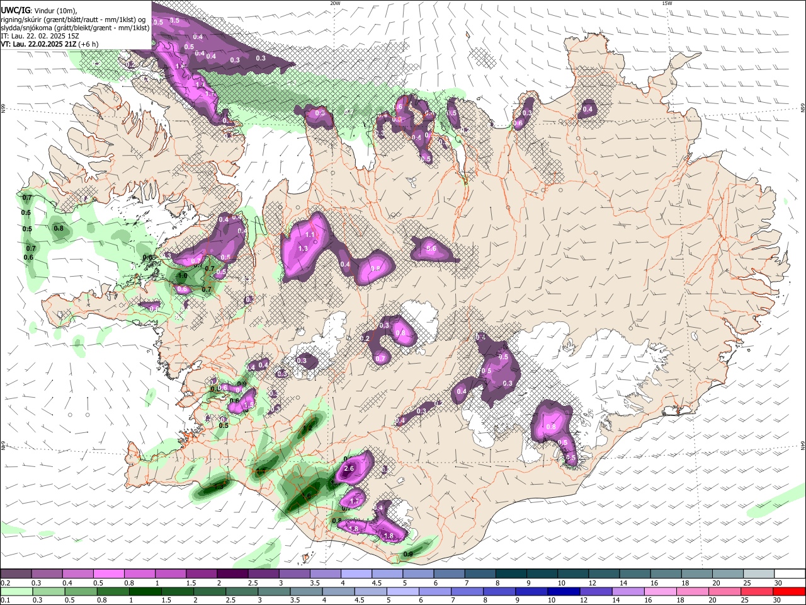Viewport: 806px width, 605px height.
Task: Click the darkest green lower swatch between 1 and 1.5
Action: (145, 592)
